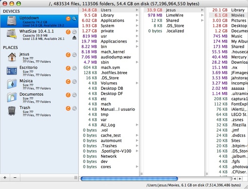
Task: Refresh the Escritorio folder size
Action: coord(68,68)
